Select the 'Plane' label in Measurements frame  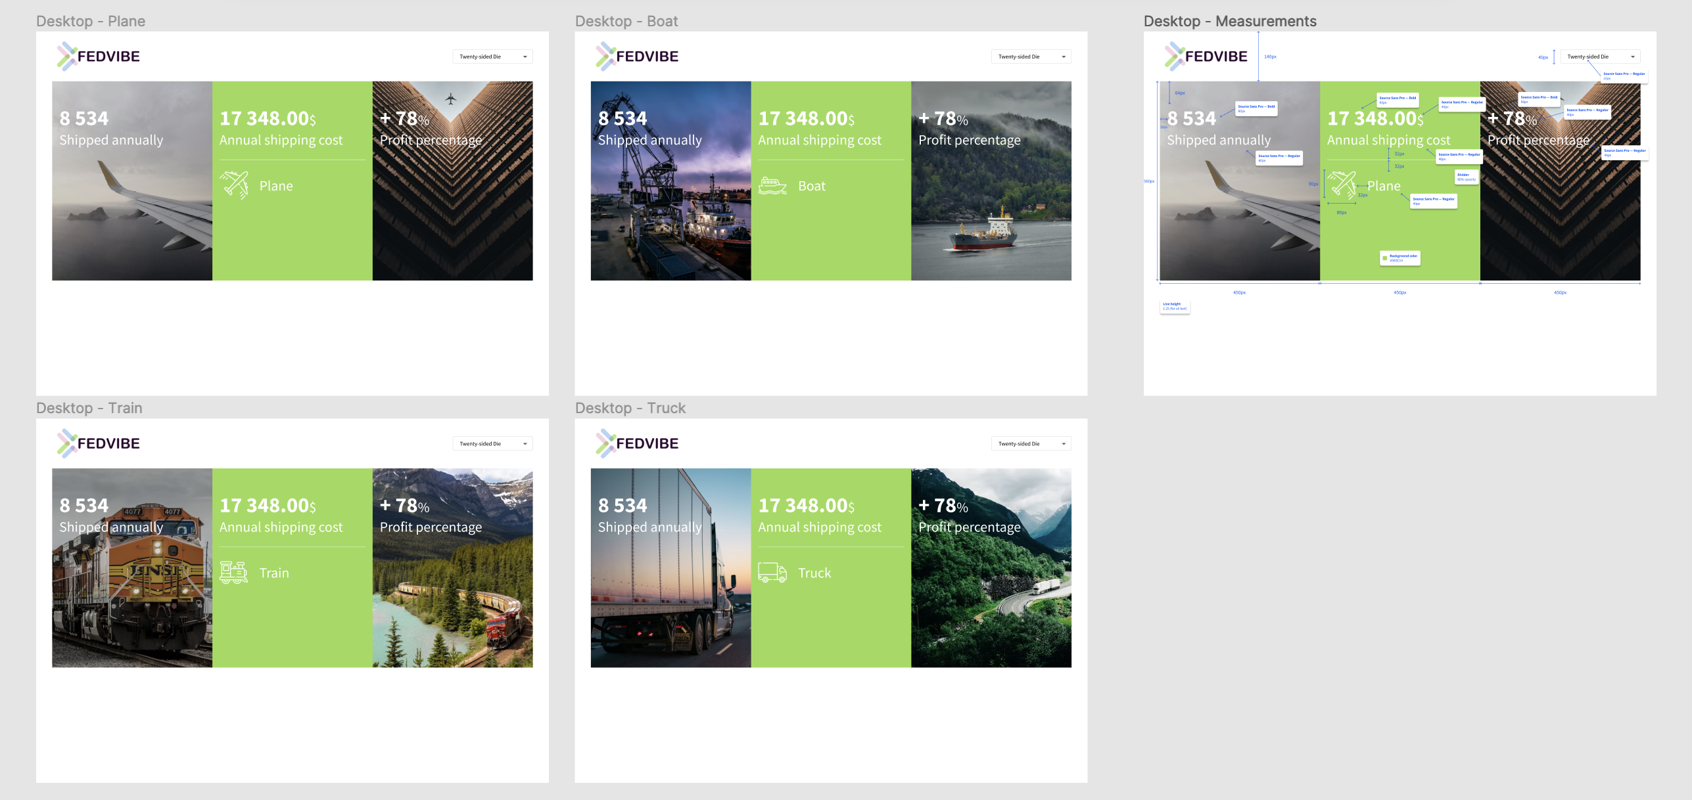pos(1384,186)
